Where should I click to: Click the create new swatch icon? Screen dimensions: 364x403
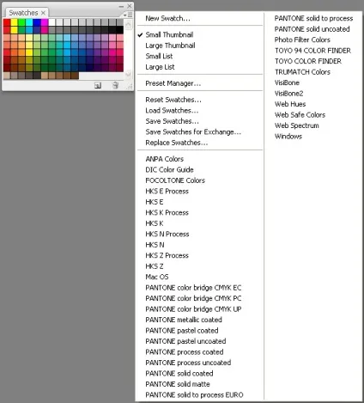click(x=98, y=85)
